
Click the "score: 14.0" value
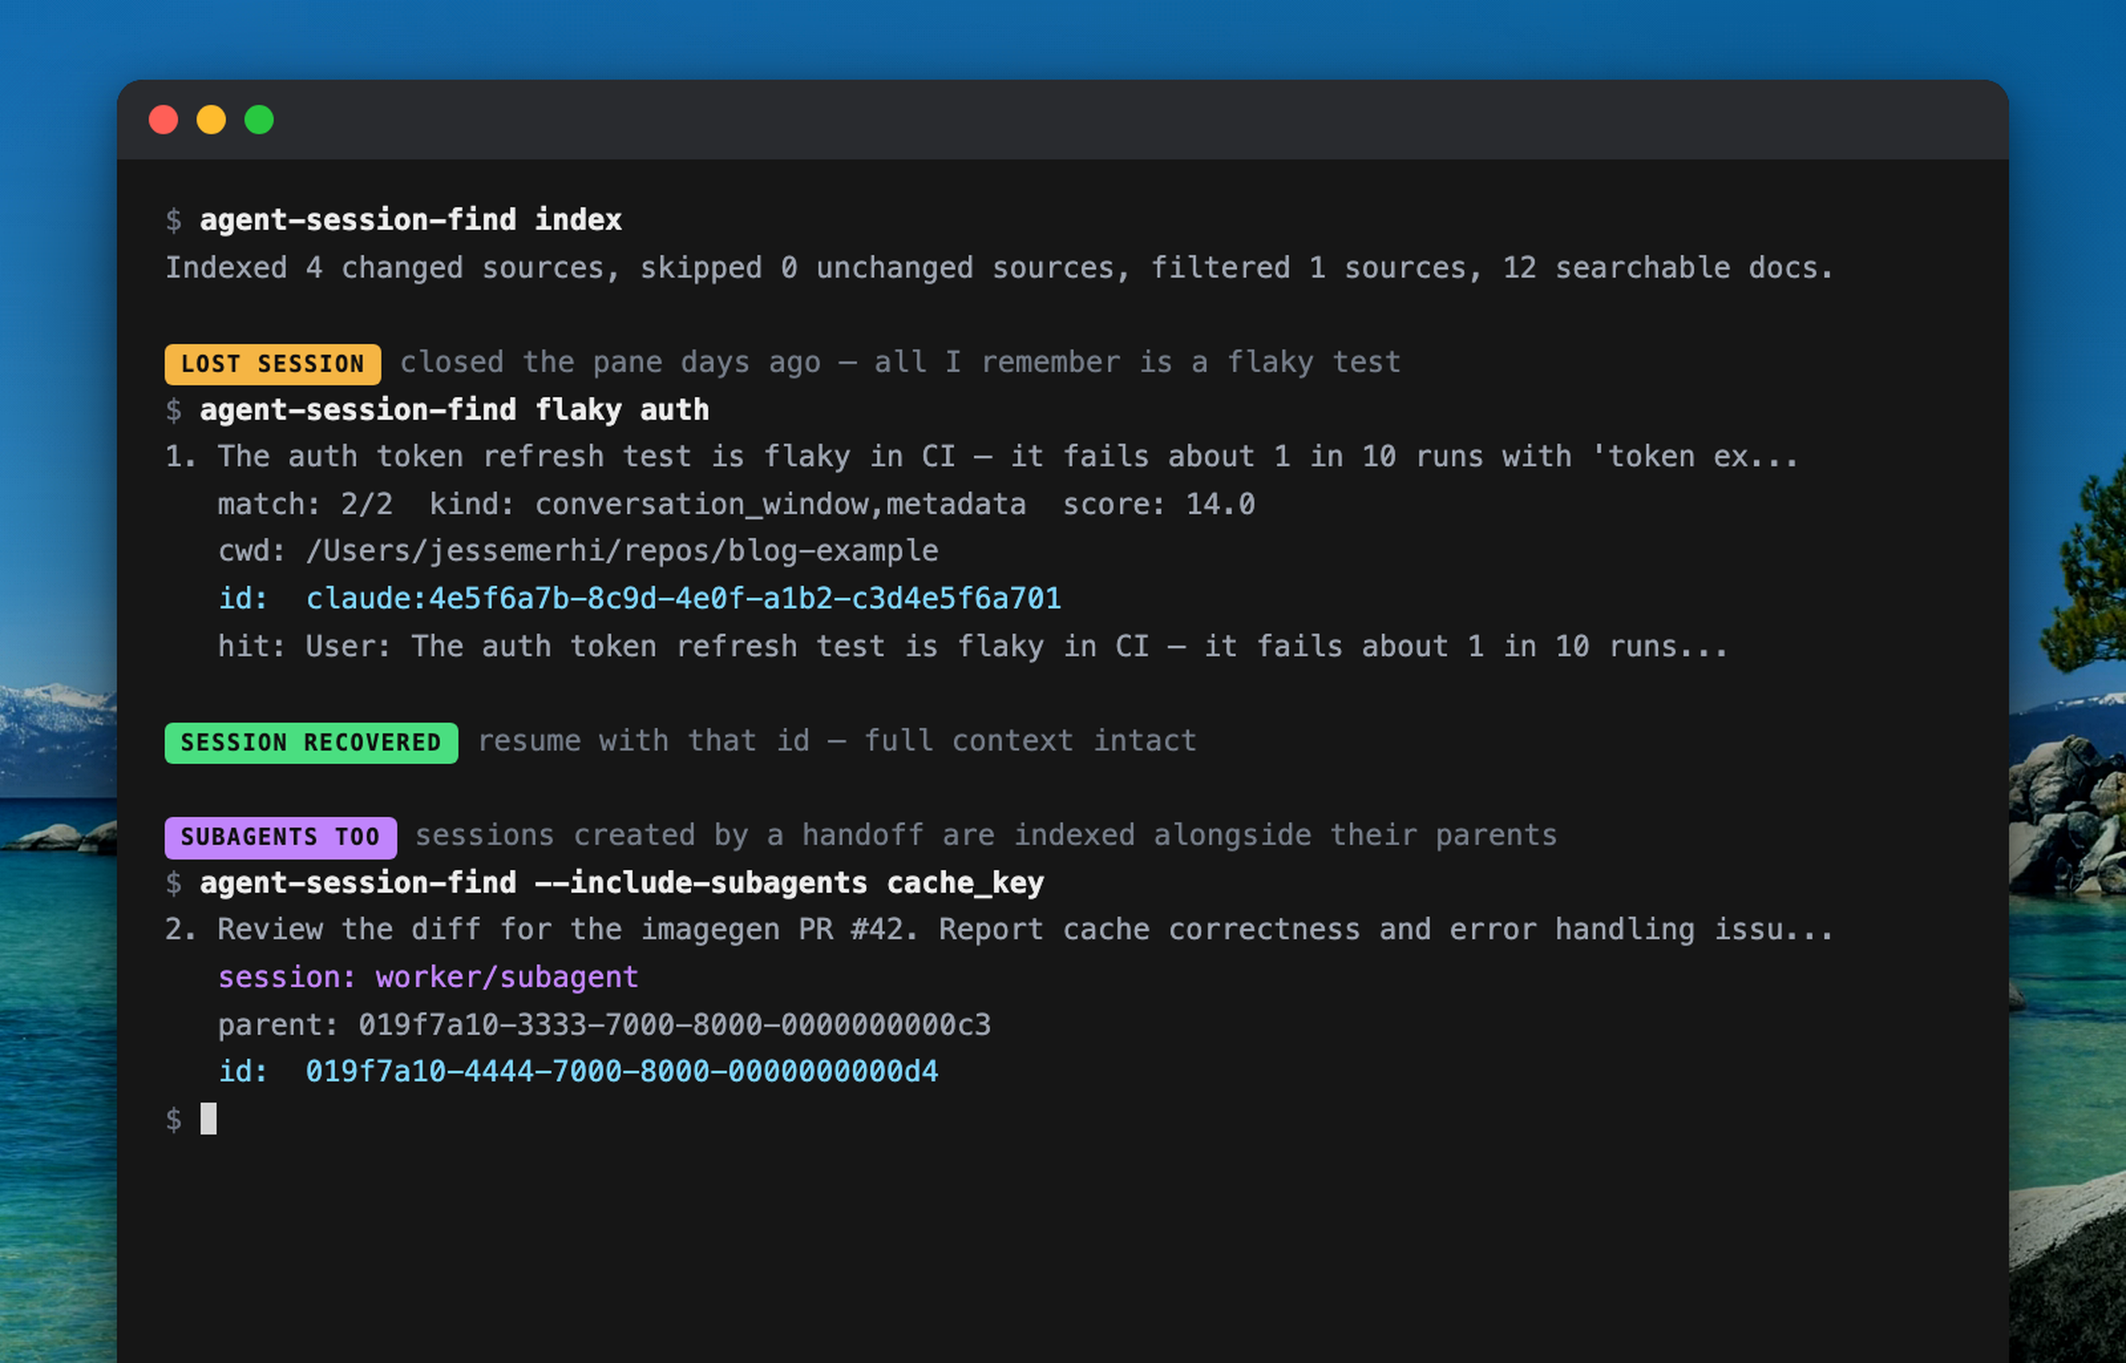coord(1159,505)
